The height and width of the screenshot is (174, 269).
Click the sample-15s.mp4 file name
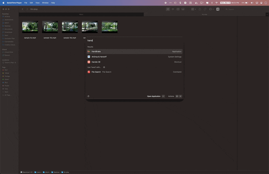70,38
